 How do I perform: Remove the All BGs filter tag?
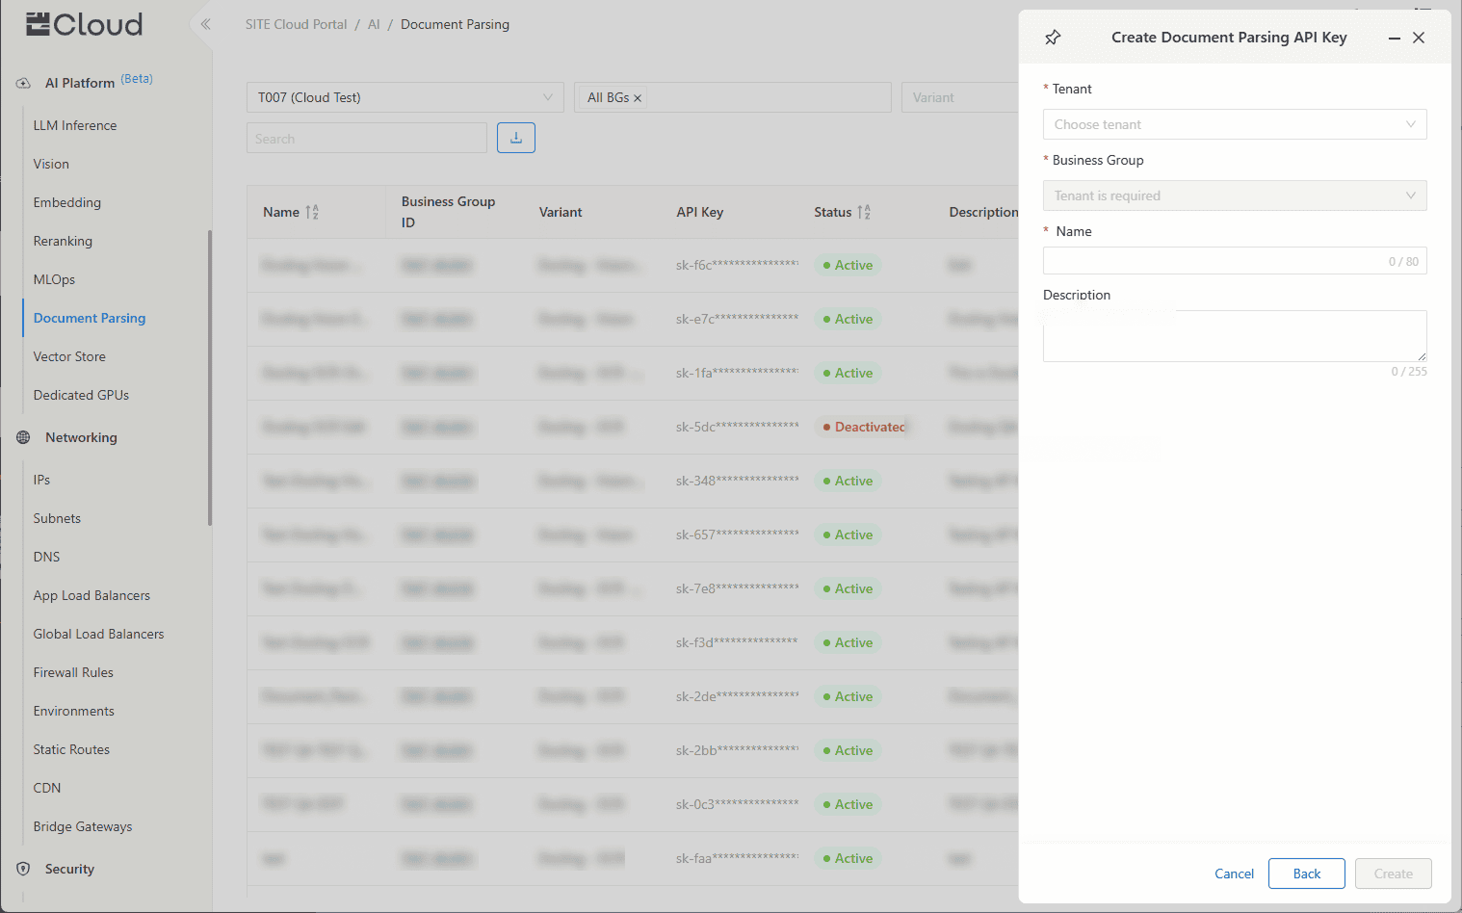point(638,98)
